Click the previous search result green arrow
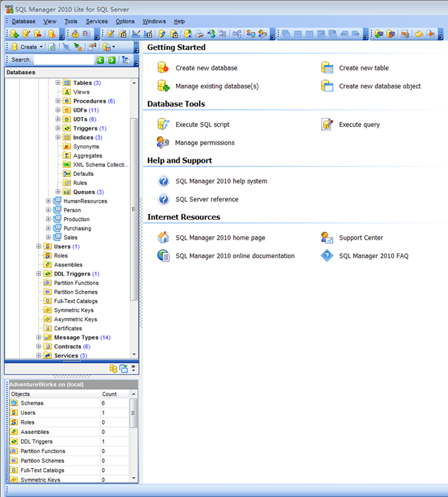 pos(100,60)
